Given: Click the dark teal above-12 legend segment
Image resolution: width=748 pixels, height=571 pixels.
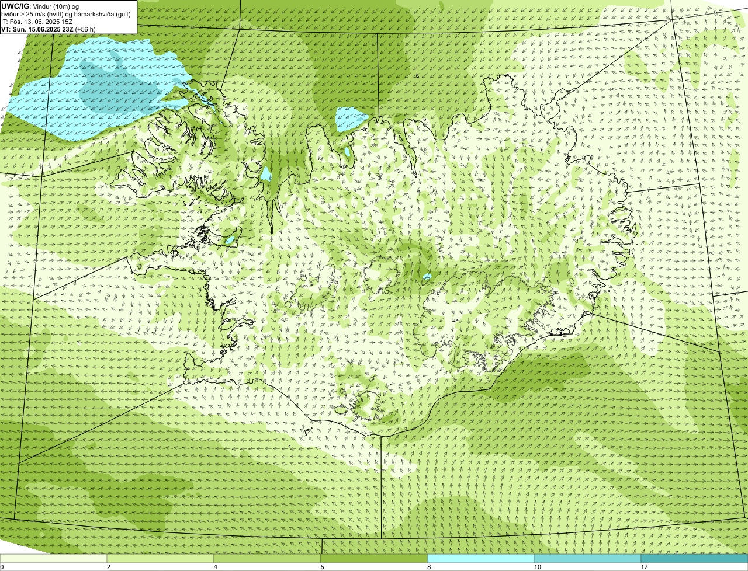Looking at the screenshot, I should tap(694, 558).
